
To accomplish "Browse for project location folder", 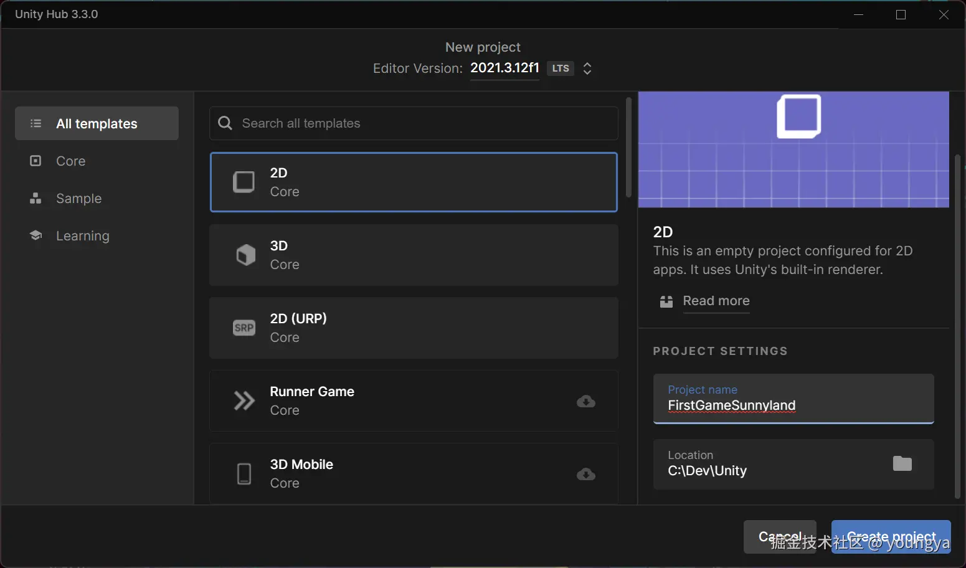I will click(902, 463).
